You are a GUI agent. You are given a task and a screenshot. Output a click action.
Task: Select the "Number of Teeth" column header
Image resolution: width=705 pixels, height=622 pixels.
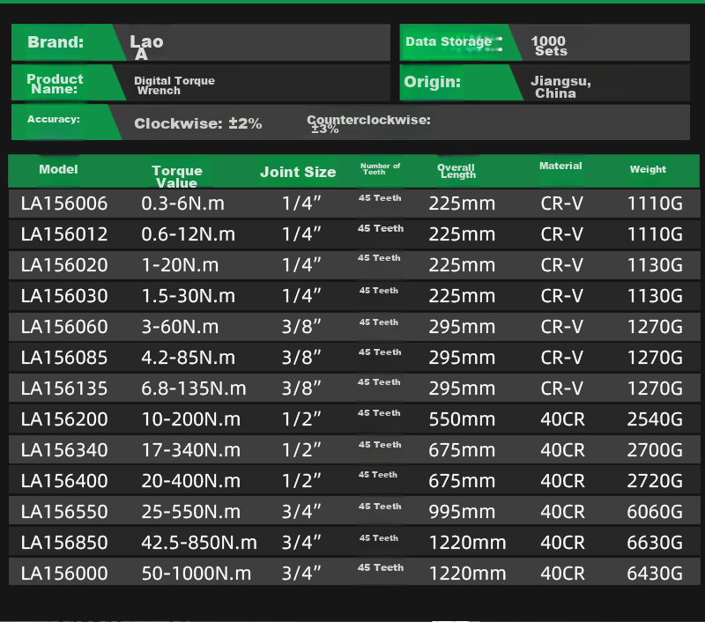pyautogui.click(x=381, y=169)
